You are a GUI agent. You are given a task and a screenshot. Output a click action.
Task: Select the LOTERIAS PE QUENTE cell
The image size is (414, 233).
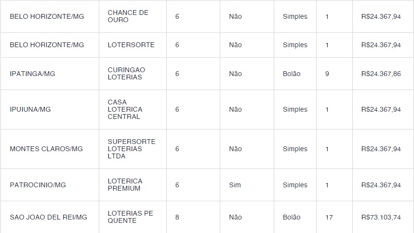[x=130, y=217]
